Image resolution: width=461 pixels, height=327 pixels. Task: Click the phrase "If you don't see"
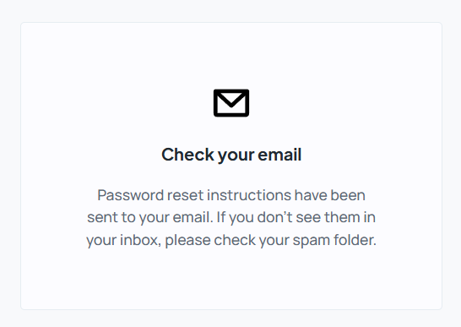[x=268, y=217]
